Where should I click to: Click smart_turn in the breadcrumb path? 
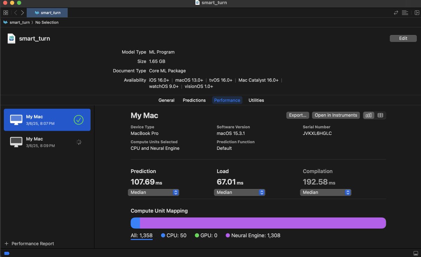tap(19, 22)
